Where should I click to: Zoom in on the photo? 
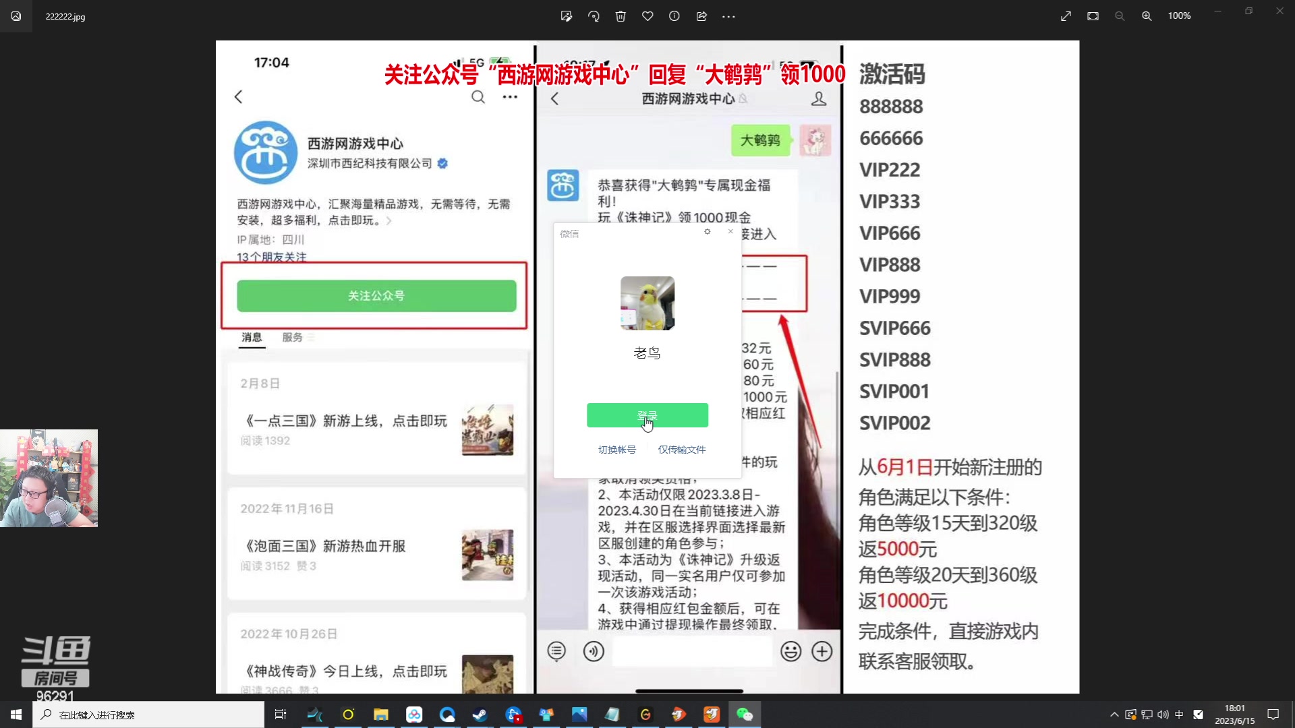tap(1147, 16)
